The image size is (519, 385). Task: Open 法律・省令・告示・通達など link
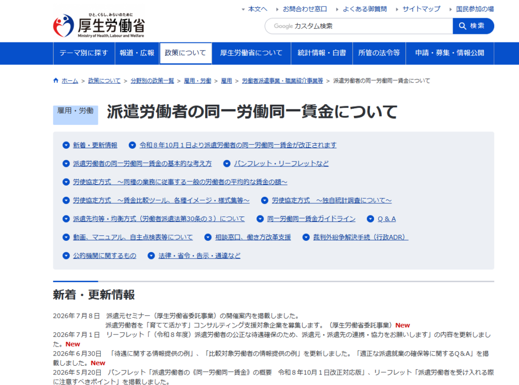[x=199, y=256]
